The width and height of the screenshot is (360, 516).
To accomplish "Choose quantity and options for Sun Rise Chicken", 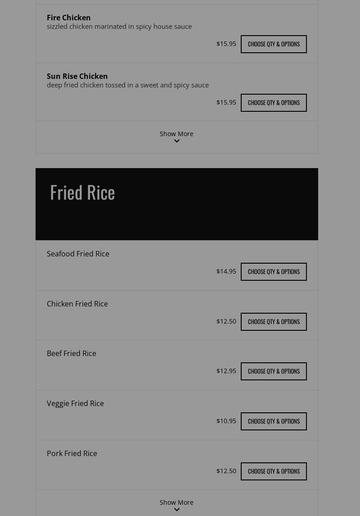I will point(274,103).
